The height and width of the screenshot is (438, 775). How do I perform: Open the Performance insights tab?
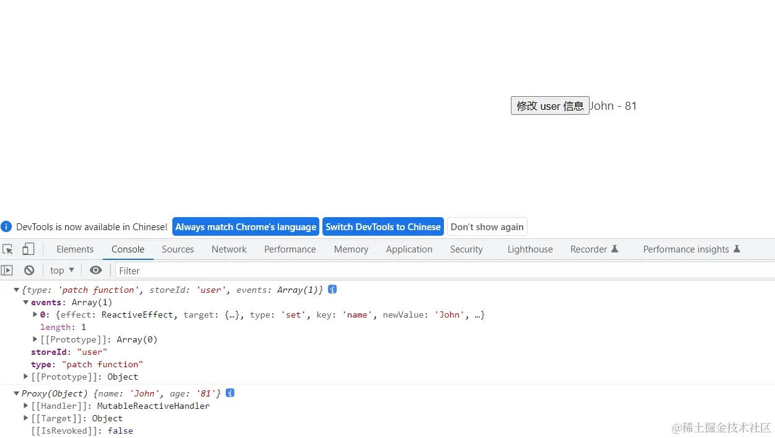692,249
